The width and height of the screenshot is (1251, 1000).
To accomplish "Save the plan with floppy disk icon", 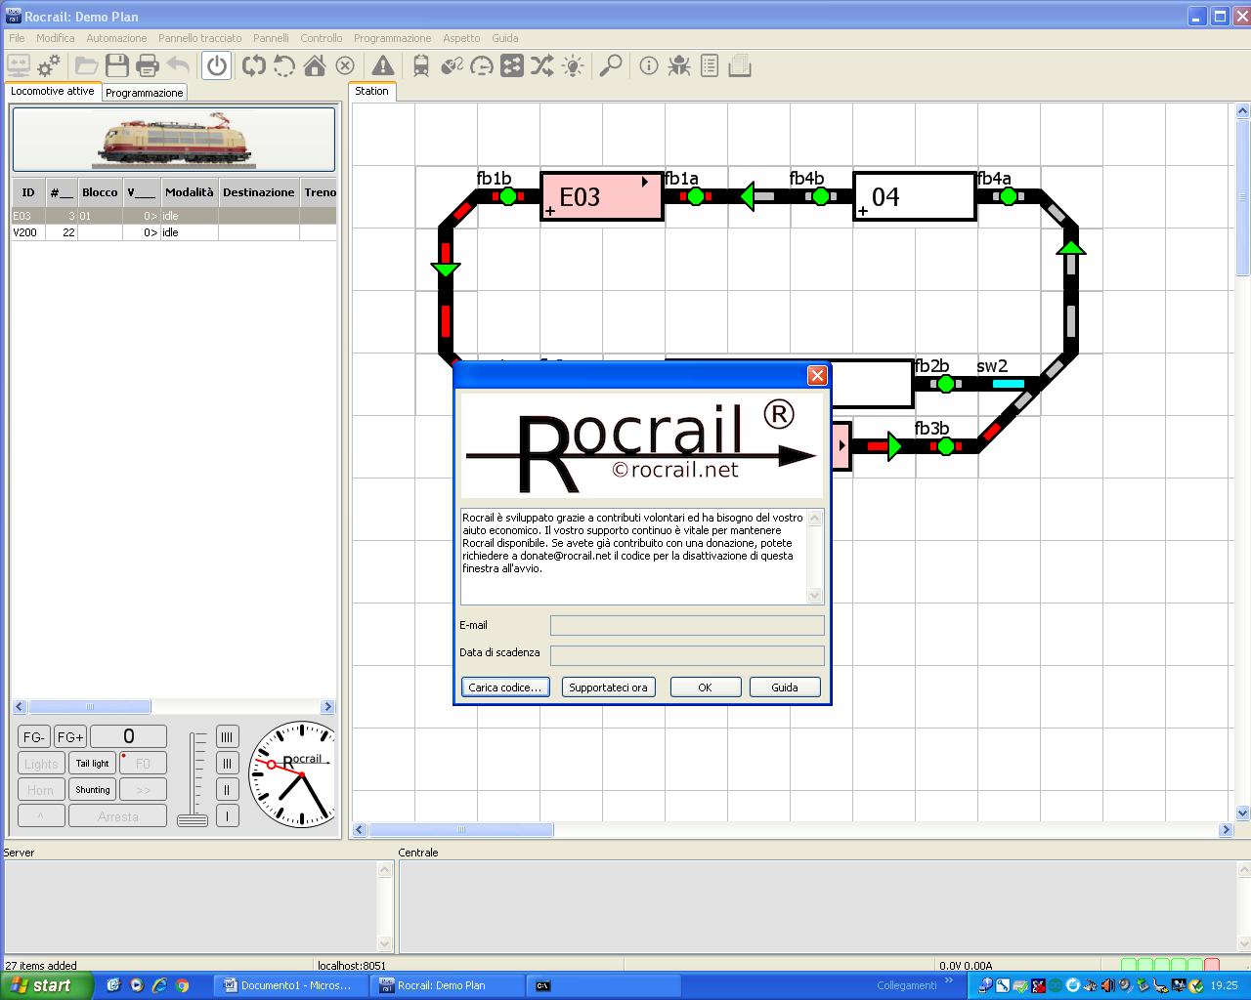I will 117,65.
